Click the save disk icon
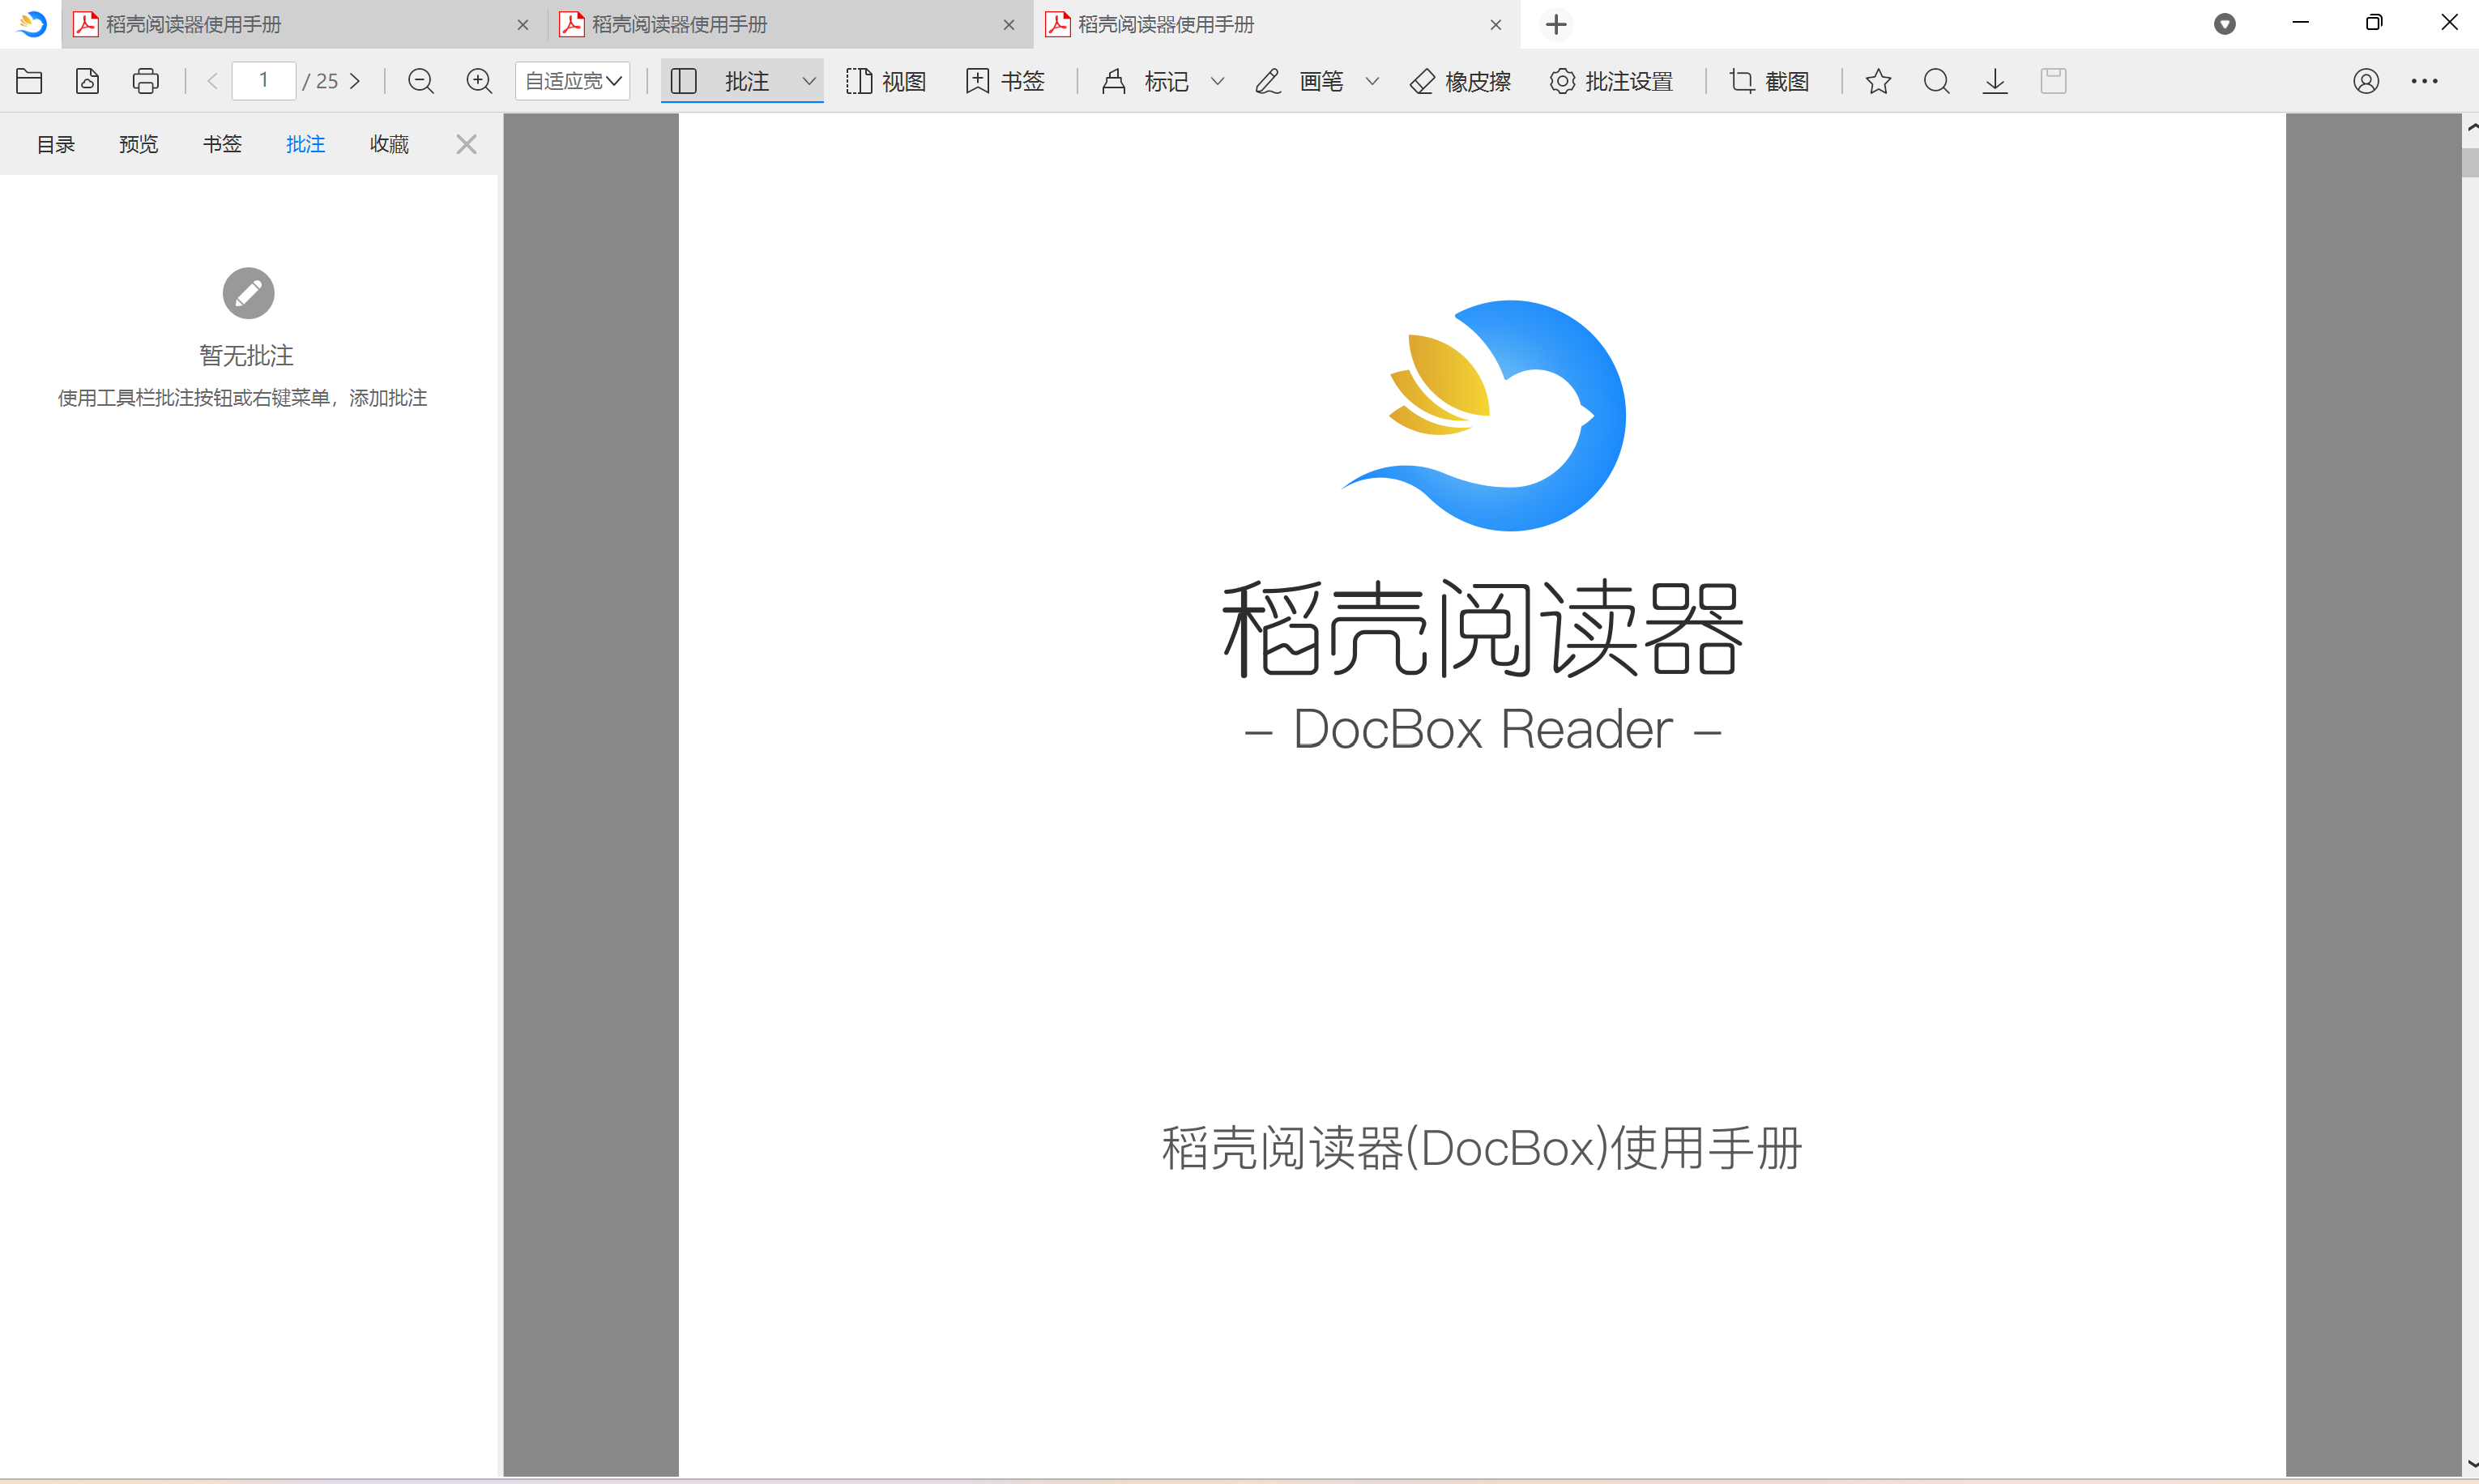This screenshot has width=2479, height=1484. 2054,81
